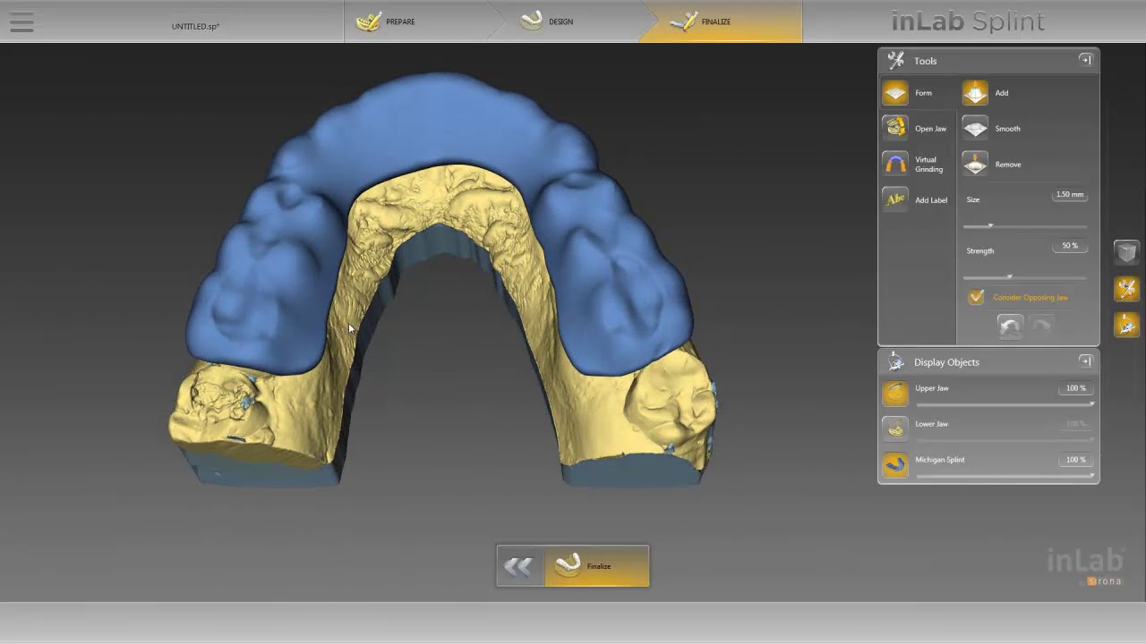Go back with the double-arrow button
Screen dimensions: 1146x644
click(519, 566)
